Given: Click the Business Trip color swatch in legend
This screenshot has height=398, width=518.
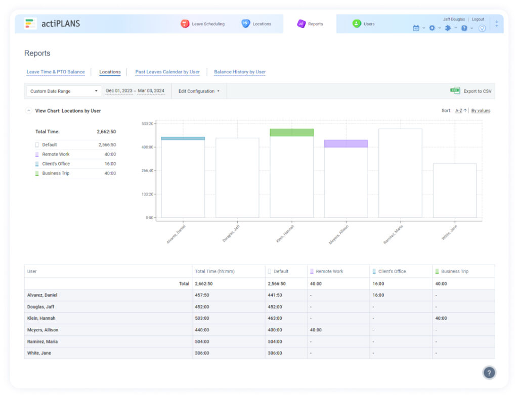Looking at the screenshot, I should pyautogui.click(x=37, y=173).
